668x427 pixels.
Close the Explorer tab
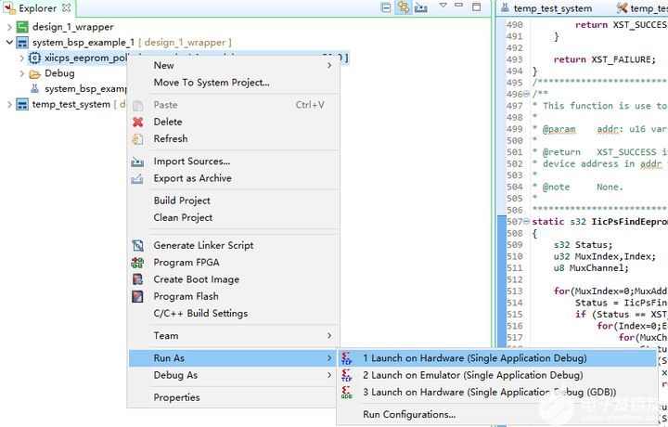tap(66, 7)
